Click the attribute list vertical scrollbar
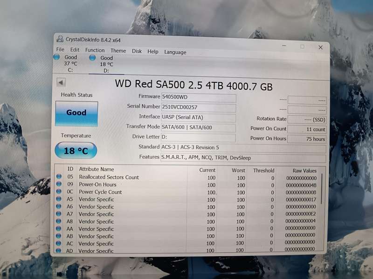 coord(322,189)
